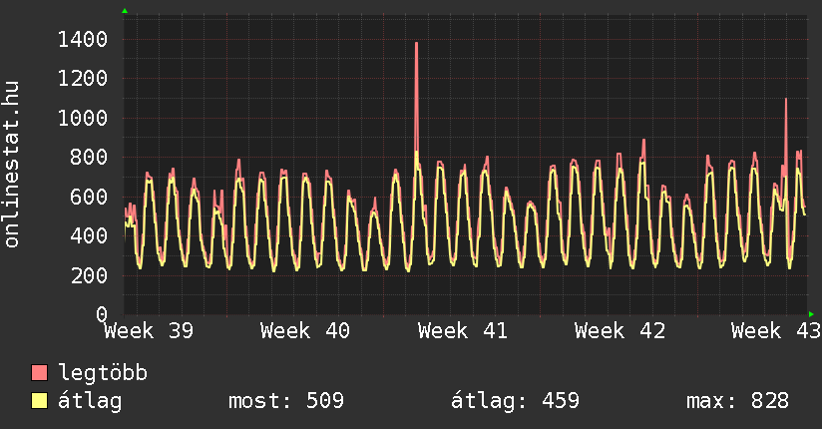This screenshot has width=822, height=429.
Task: Click the 800 value on the Y axis
Action: coord(89,158)
